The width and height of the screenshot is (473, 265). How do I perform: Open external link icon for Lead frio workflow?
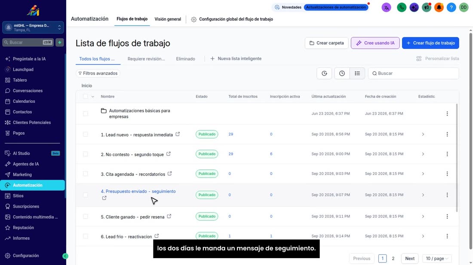click(157, 236)
